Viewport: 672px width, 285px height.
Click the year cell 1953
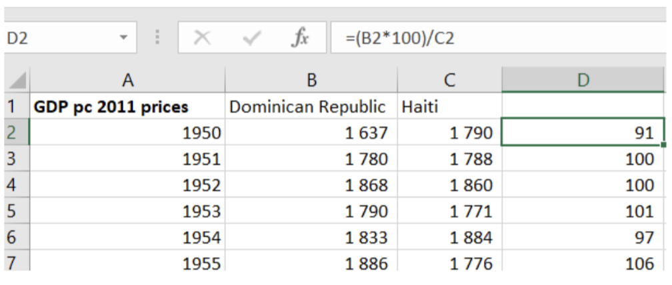[x=127, y=211]
